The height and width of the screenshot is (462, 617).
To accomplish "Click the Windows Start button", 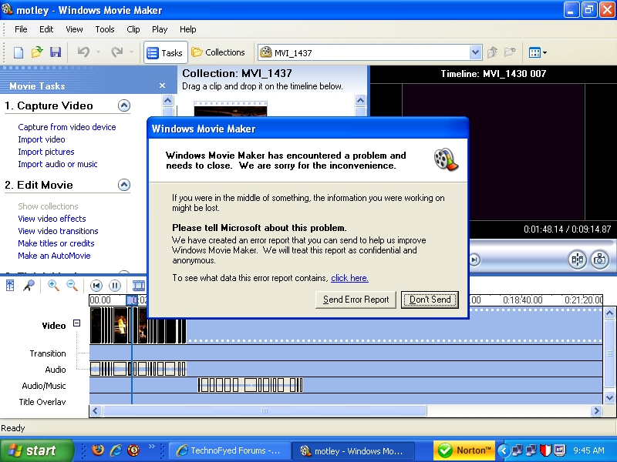I will (36, 450).
